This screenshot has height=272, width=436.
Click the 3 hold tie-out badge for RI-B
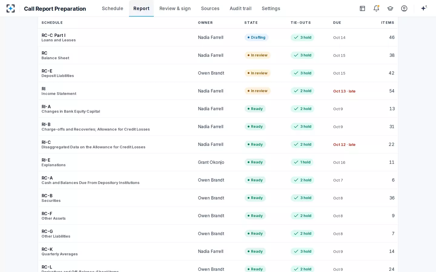tap(302, 127)
